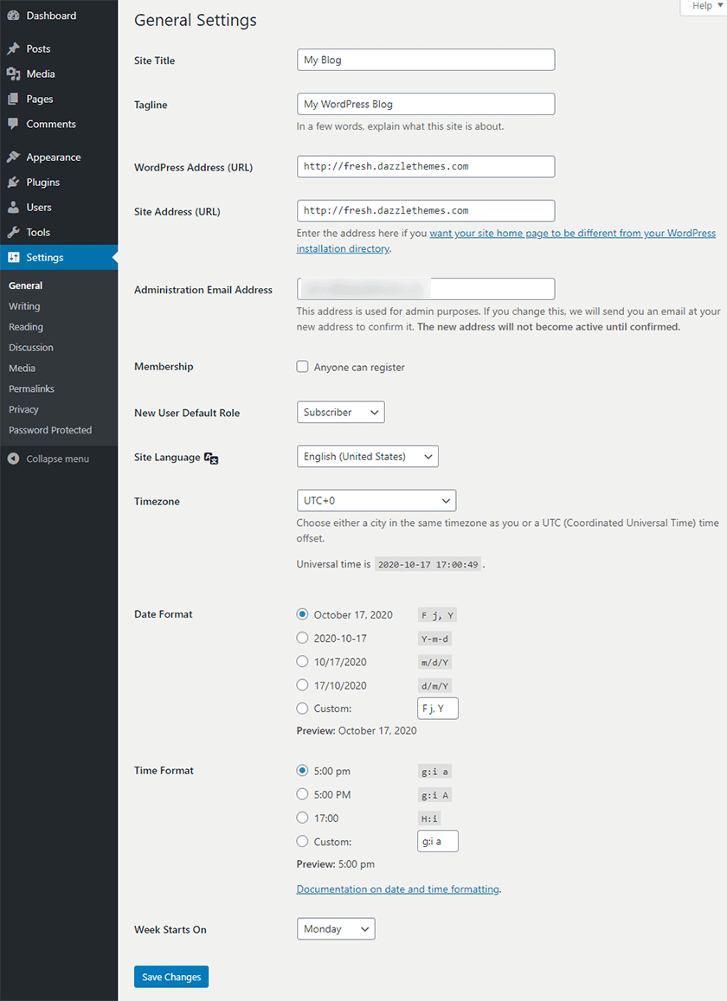Viewport: 727px width, 1001px height.
Task: Click the Save Changes button
Action: (x=171, y=977)
